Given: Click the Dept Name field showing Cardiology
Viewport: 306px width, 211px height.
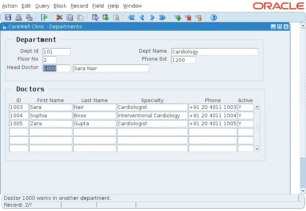Looking at the screenshot, I should click(x=215, y=51).
